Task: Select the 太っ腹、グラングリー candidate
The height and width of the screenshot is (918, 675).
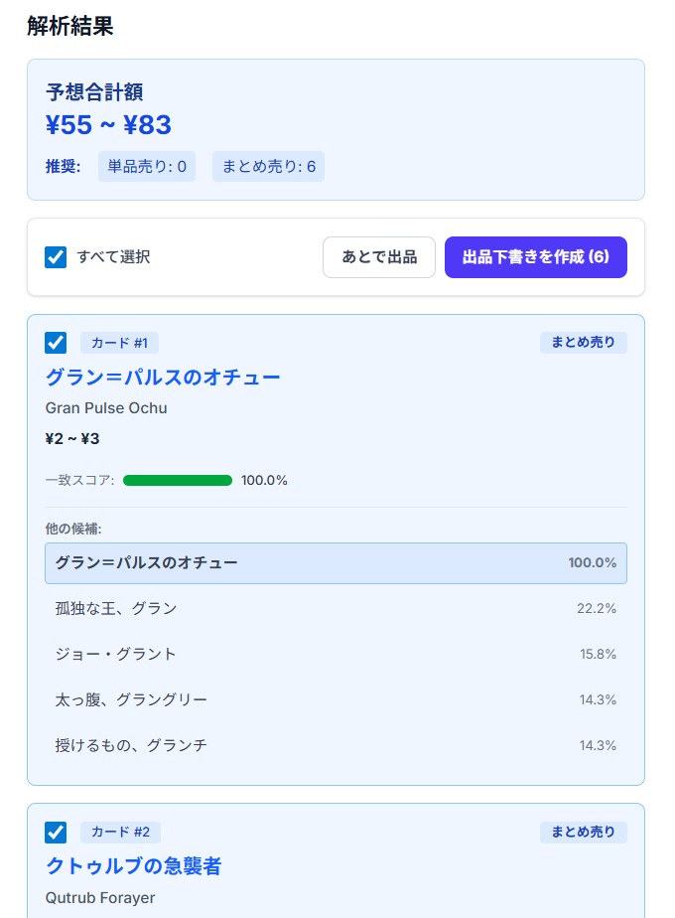Action: pos(336,699)
